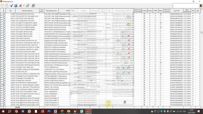Toggle Марк checkbox for ГЕЕ БАРАЛГИН ТАБ №100
Image resolution: width=203 pixels, height=114 pixels.
pyautogui.click(x=161, y=14)
